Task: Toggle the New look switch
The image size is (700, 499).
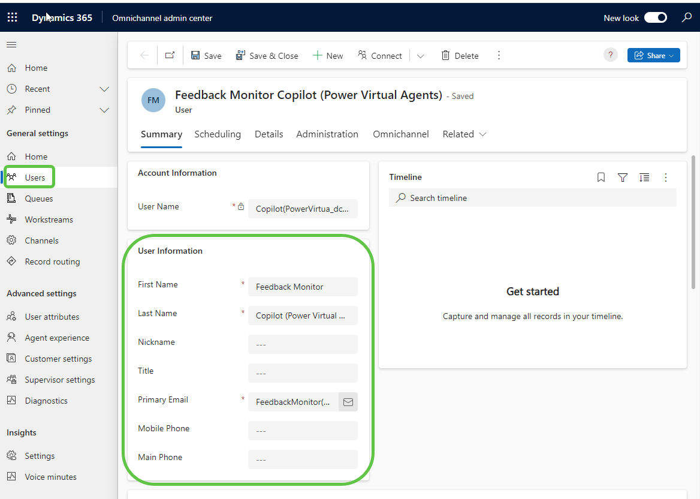Action: click(x=655, y=18)
